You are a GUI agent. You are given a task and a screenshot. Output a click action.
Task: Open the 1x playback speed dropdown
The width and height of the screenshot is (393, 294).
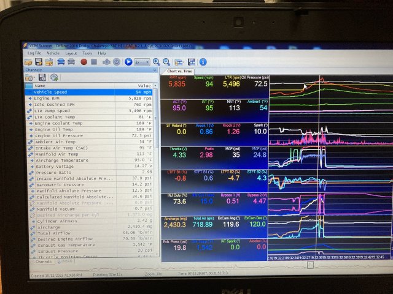142,62
